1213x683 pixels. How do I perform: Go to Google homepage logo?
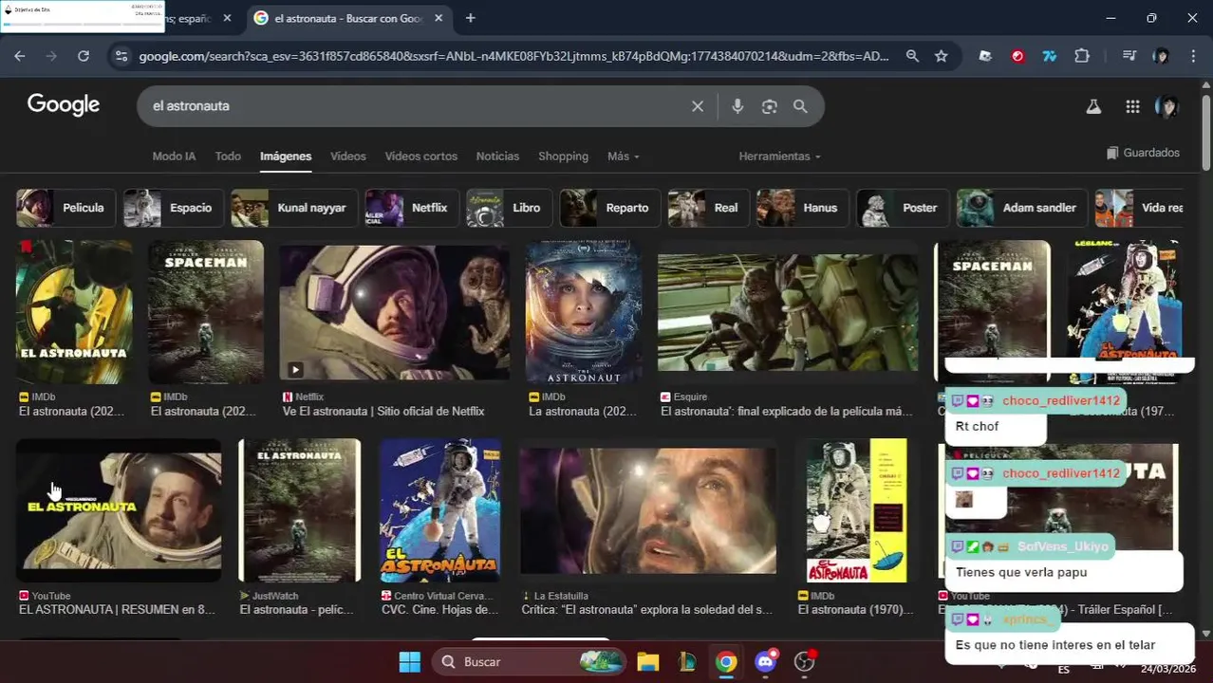click(64, 104)
